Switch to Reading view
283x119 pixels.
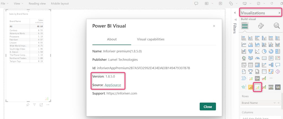[x=37, y=4]
